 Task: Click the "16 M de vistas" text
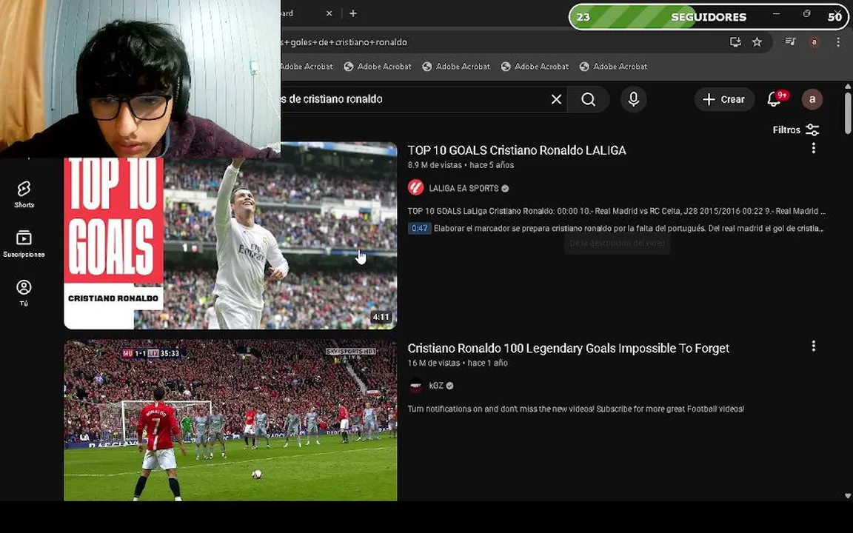click(x=433, y=363)
